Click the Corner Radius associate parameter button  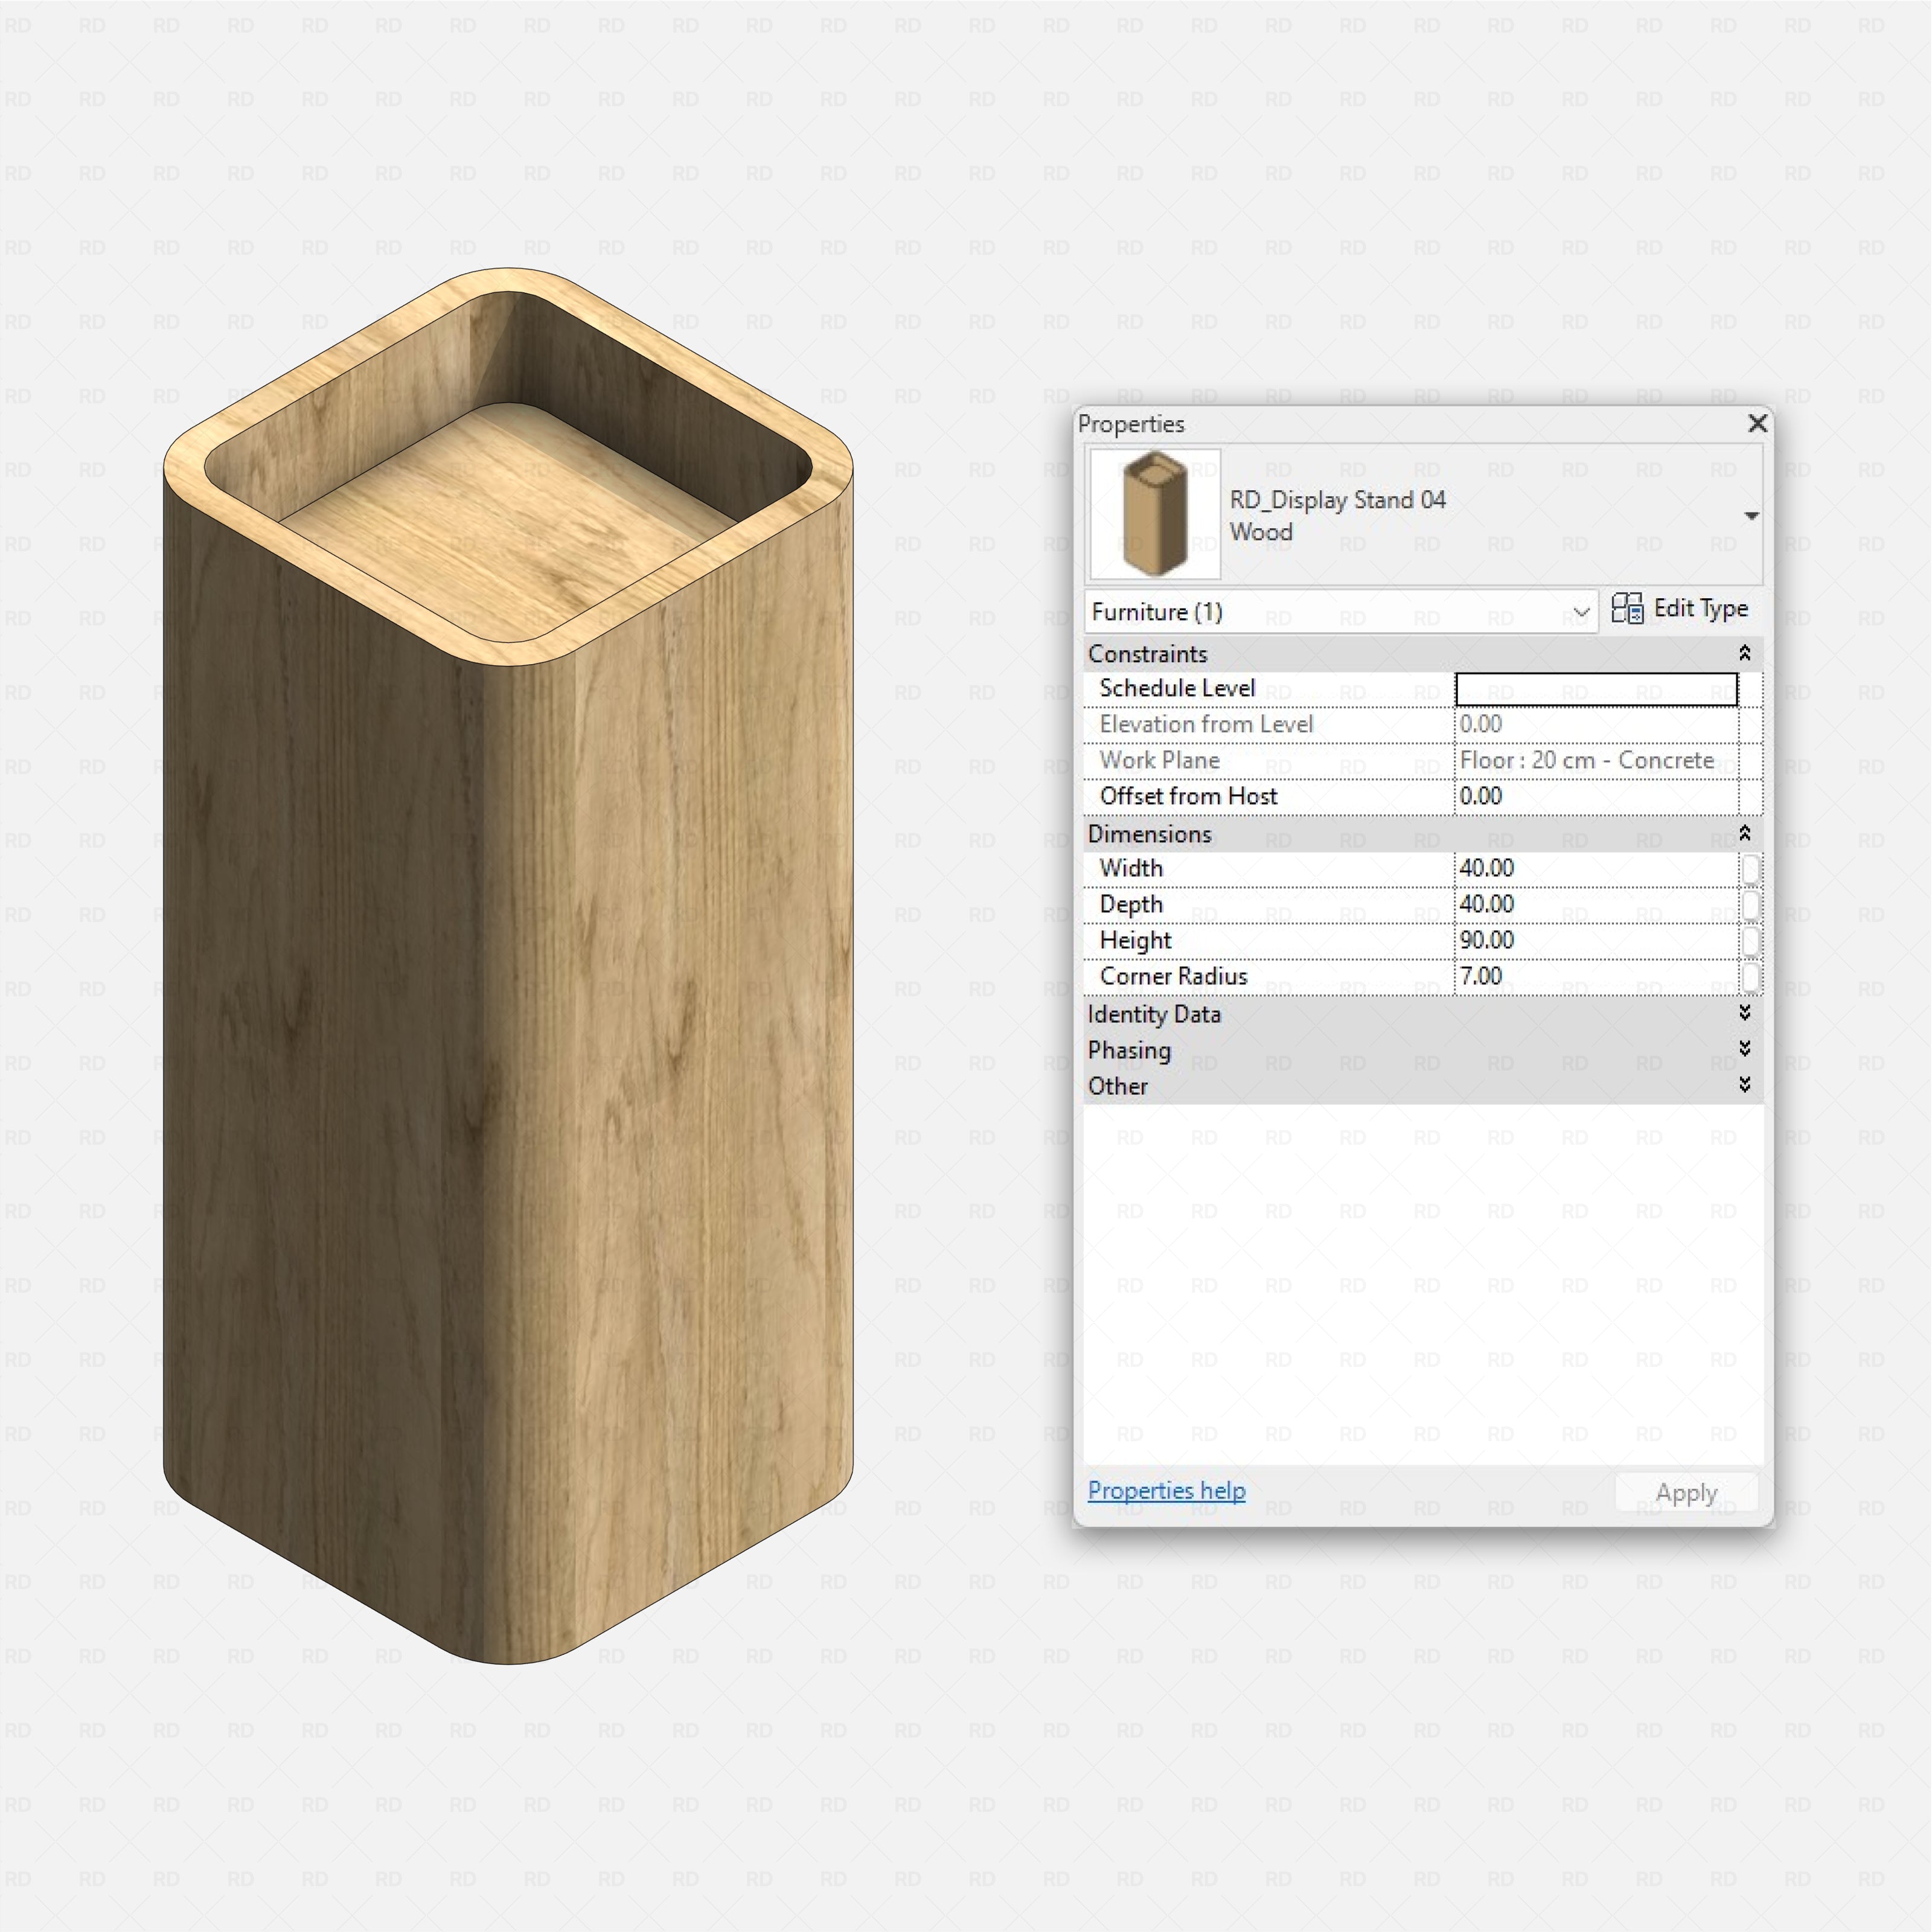pyautogui.click(x=1750, y=977)
